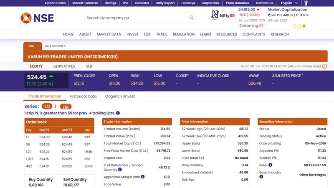The height and width of the screenshot is (188, 334).
Task: Select the filled orange theme square
Action: pyautogui.click(x=304, y=26)
